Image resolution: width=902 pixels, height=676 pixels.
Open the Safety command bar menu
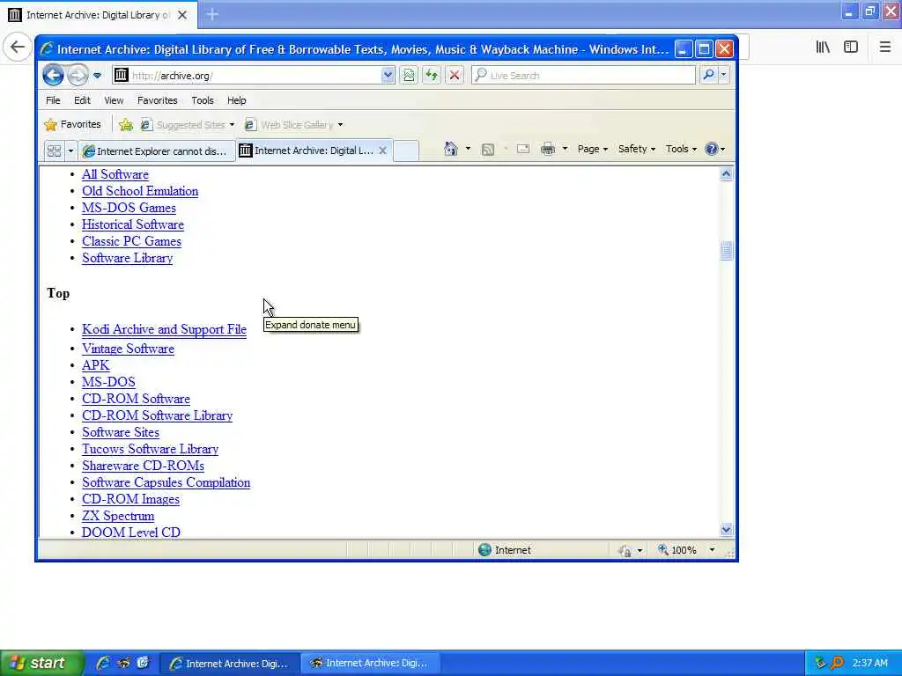click(x=636, y=149)
